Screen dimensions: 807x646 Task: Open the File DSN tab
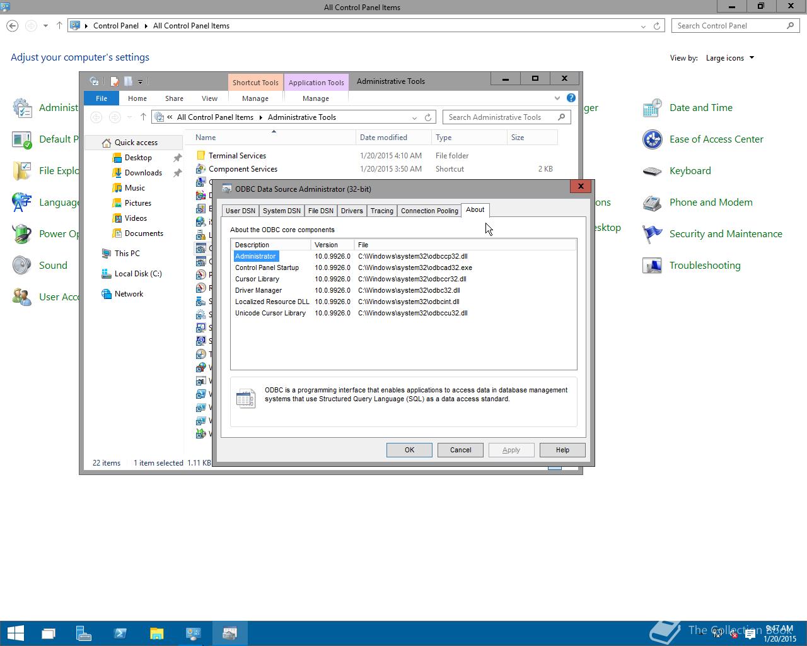click(x=320, y=211)
